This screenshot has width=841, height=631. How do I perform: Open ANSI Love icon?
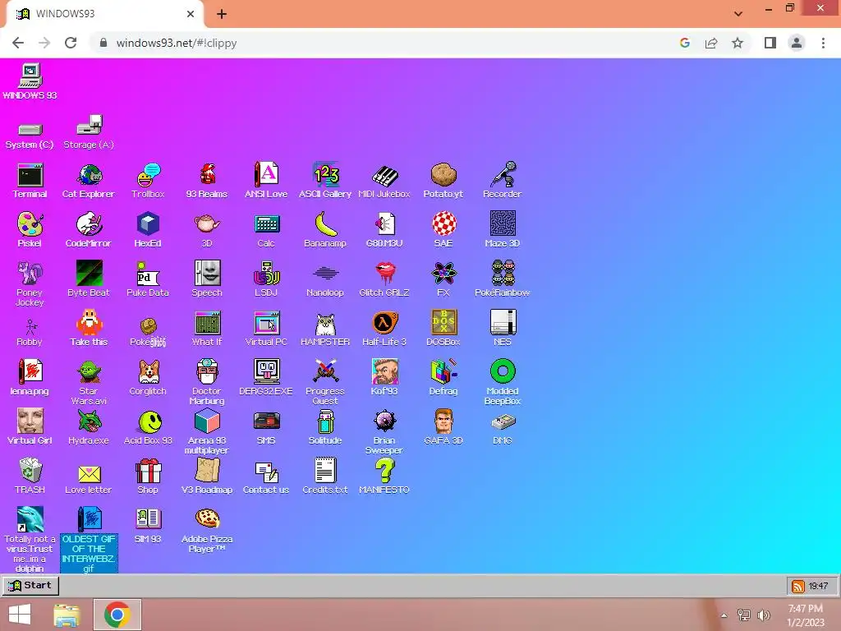point(266,175)
